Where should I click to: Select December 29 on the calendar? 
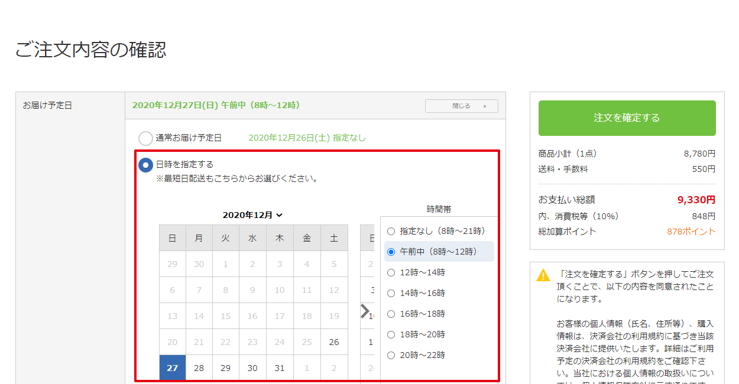(x=226, y=368)
